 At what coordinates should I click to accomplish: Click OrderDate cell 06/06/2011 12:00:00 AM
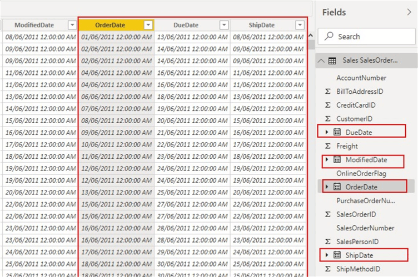pos(117,97)
